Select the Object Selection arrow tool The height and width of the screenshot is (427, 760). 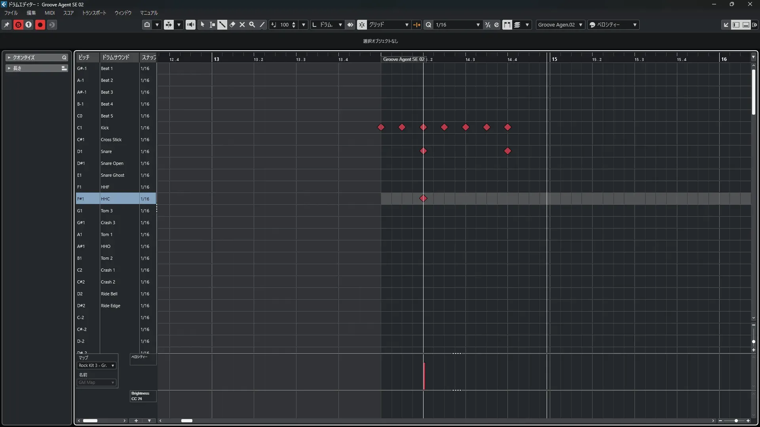tap(202, 25)
